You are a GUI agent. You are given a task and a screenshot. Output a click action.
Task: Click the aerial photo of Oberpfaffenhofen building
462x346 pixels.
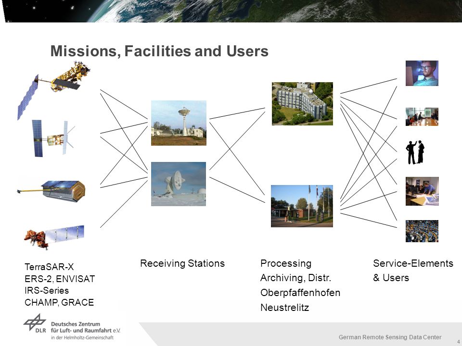tap(302, 104)
